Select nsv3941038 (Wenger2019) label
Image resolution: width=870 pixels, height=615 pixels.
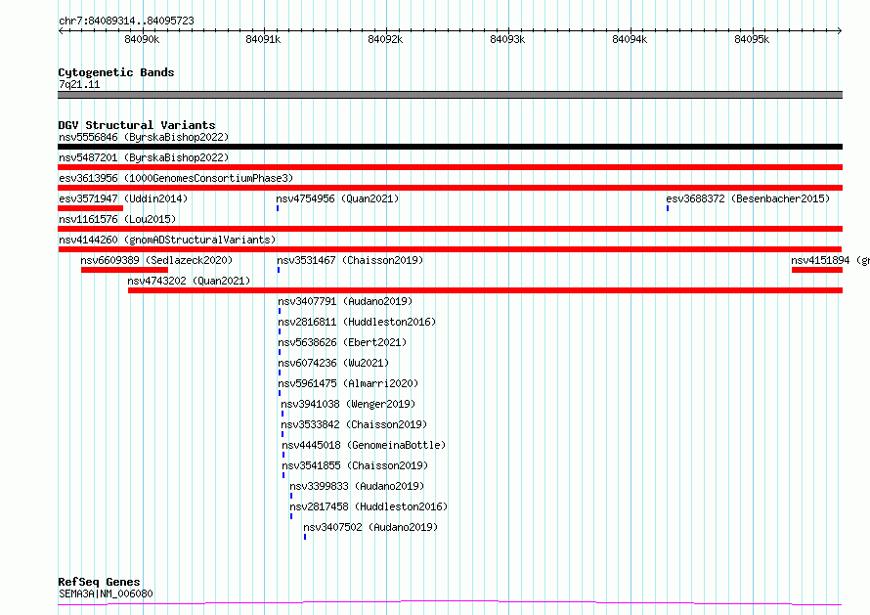348,404
